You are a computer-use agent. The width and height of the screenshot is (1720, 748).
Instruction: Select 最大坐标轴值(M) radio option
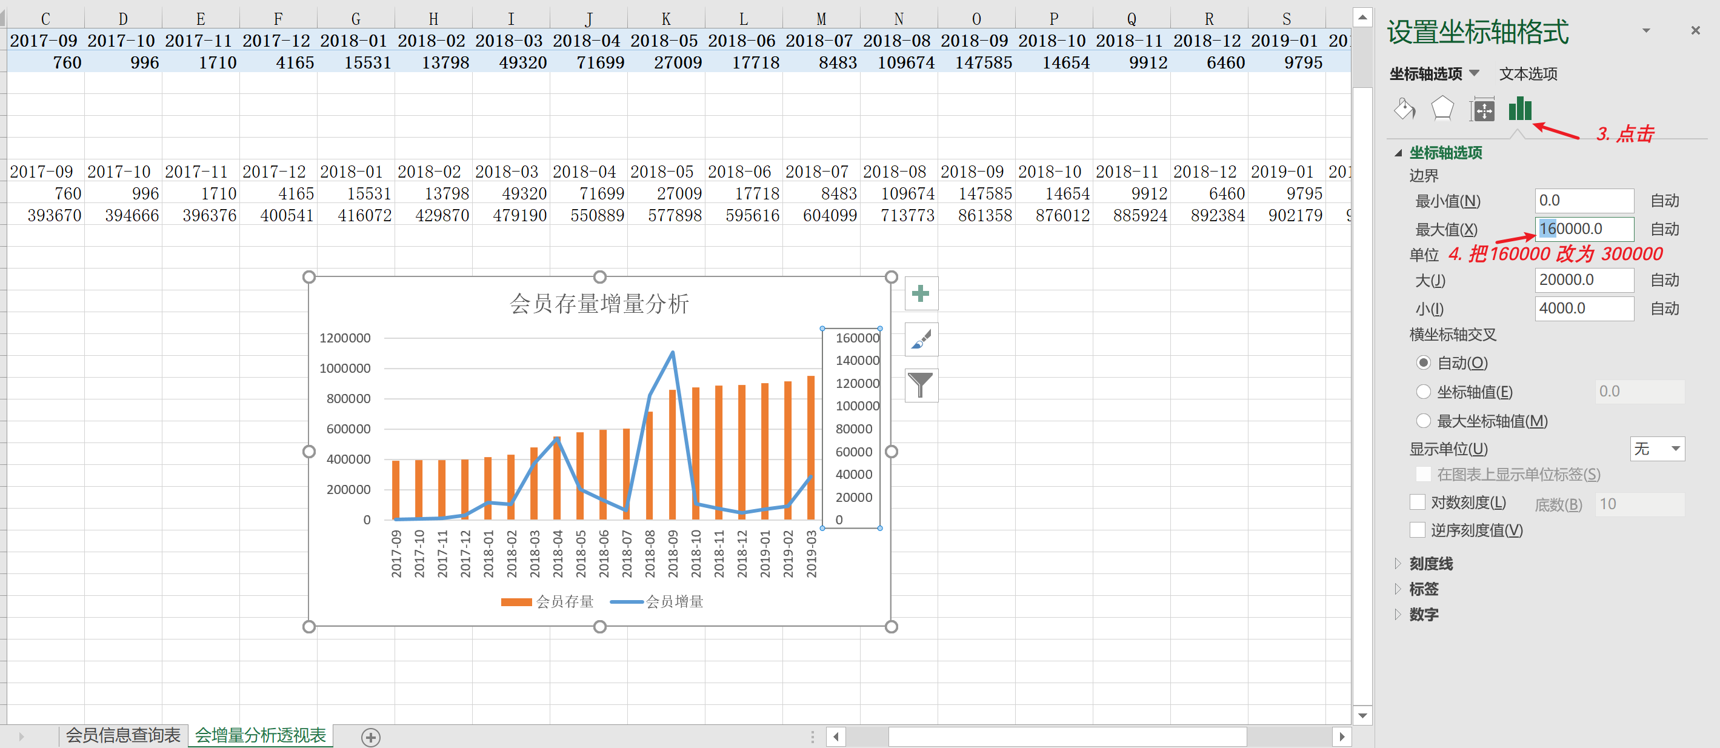[x=1423, y=421]
